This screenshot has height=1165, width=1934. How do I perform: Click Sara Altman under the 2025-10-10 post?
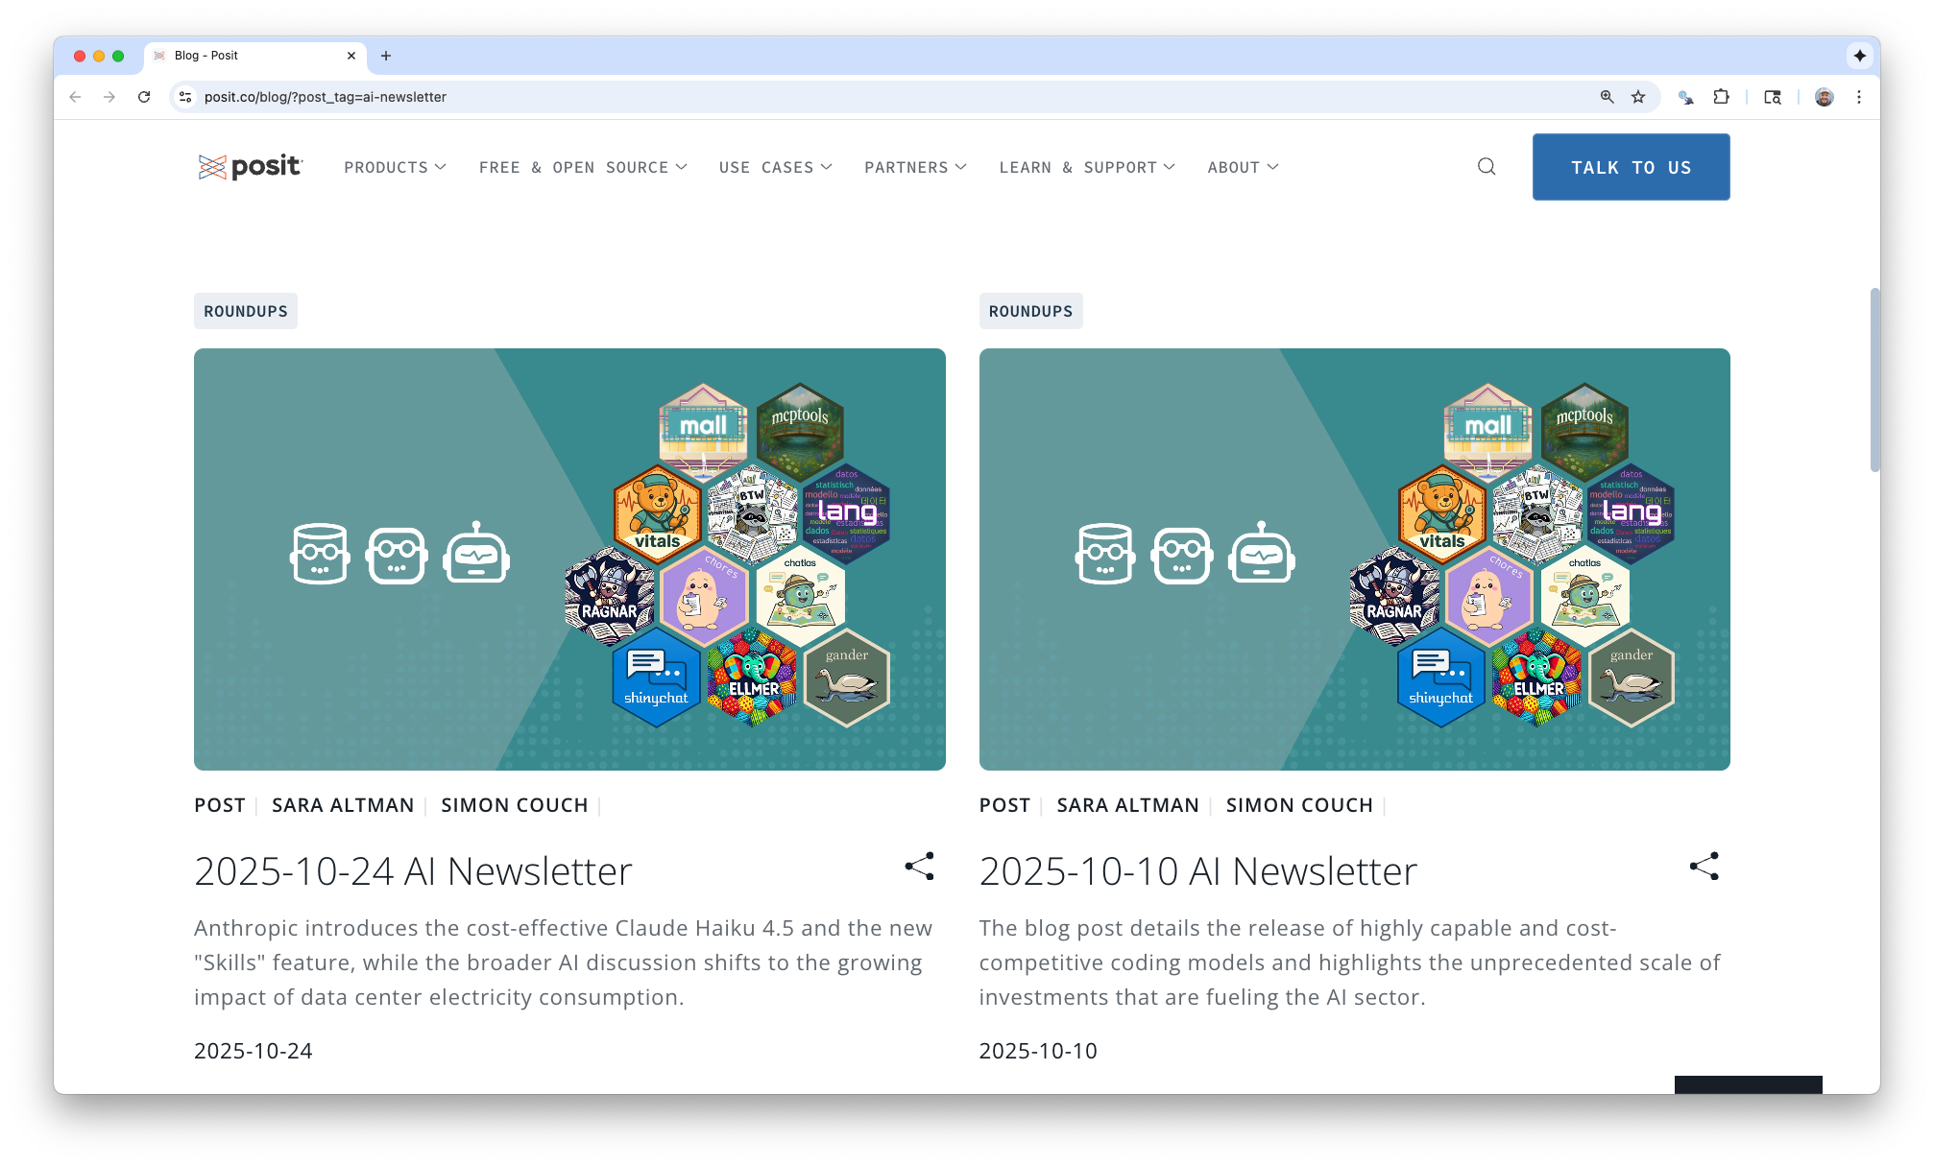tap(1127, 805)
